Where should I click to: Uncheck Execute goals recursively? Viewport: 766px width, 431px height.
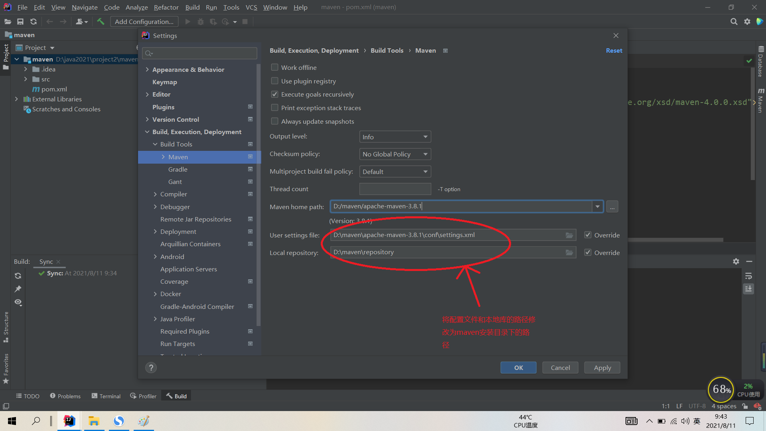click(x=274, y=95)
